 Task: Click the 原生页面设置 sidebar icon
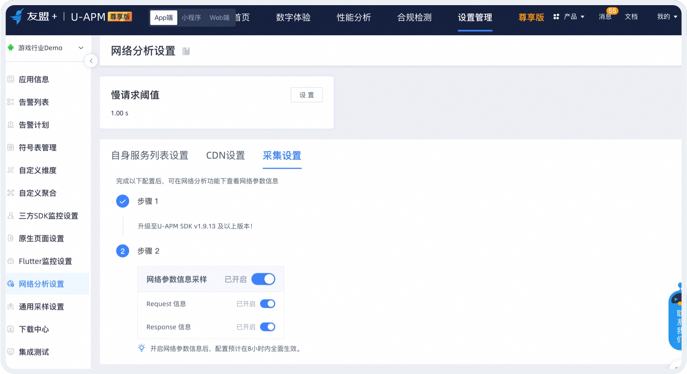click(x=11, y=238)
